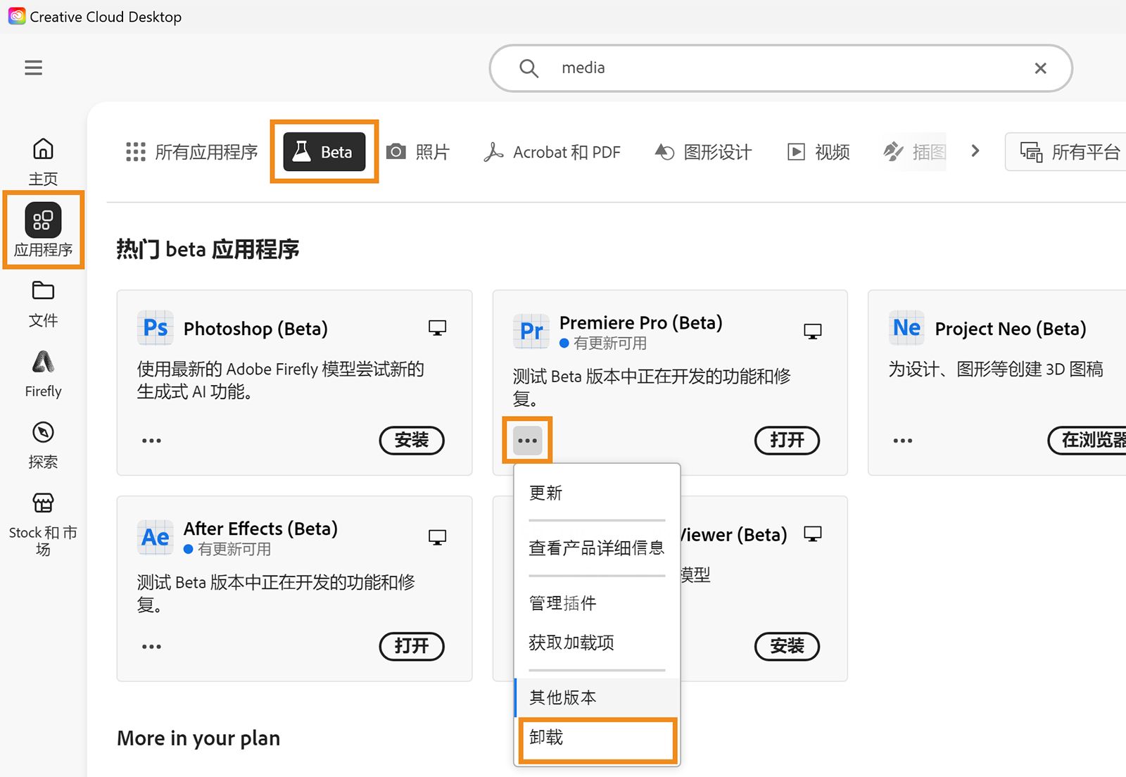The image size is (1126, 777).
Task: Open more options for Photoshop (Beta)
Action: 151,441
